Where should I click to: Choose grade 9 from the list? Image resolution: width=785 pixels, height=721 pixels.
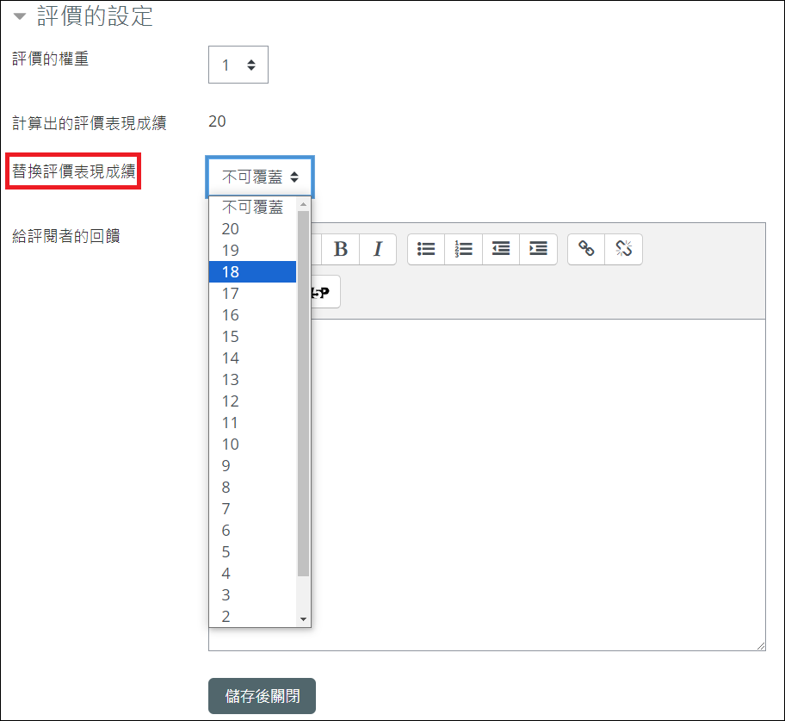252,465
